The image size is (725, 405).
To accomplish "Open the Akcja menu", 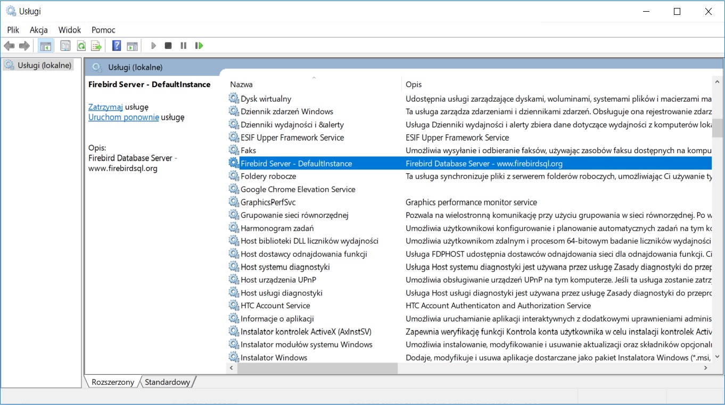I will 39,30.
